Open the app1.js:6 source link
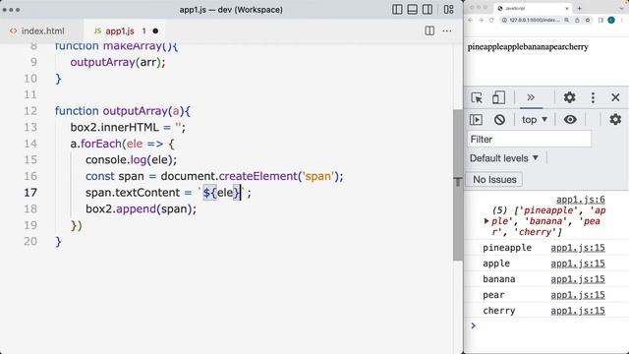 tap(580, 200)
